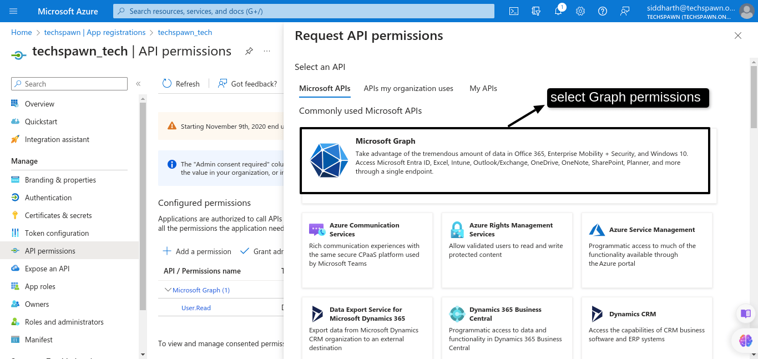
Task: Select the Microsoft Graph API tile
Action: tap(504, 160)
